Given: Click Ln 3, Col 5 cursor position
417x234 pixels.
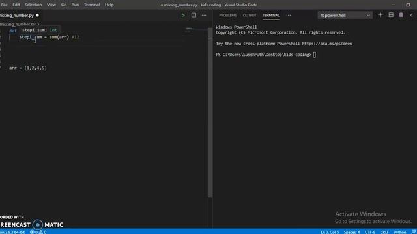Looking at the screenshot, I should (330, 232).
